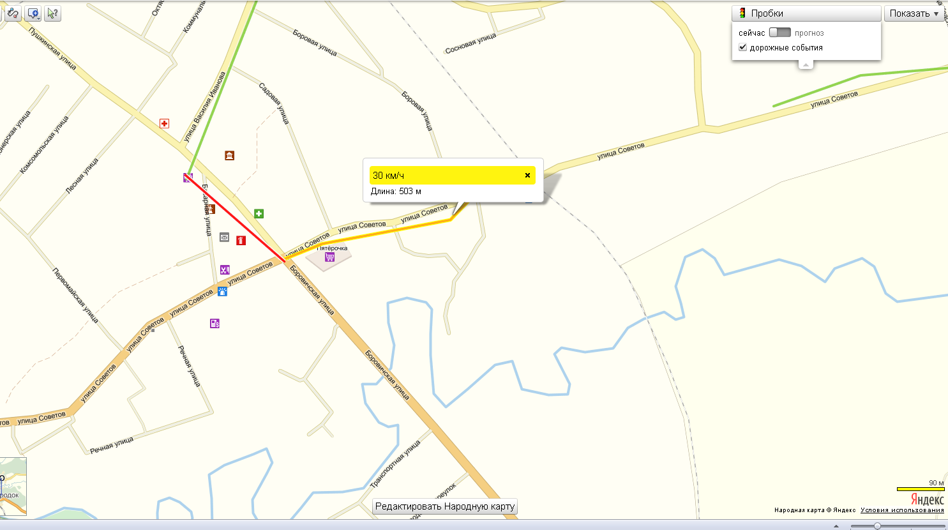Uncheck the 'дорожные события' checkbox
Screen dimensions: 948x530
point(742,47)
